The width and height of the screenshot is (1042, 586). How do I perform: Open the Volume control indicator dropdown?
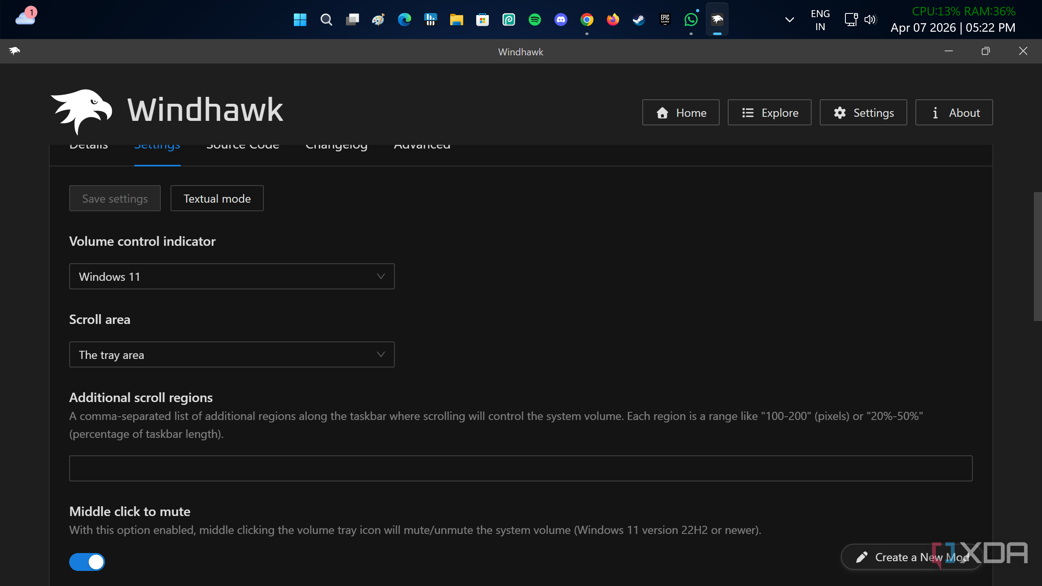tap(232, 276)
